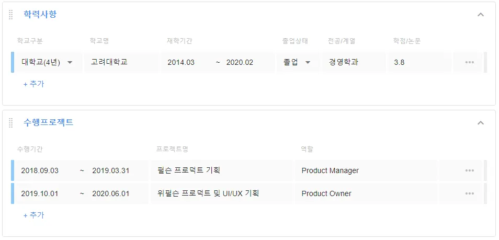Screen dimensions: 499x240
Task: Click project start date 2018.09.03
Action: point(40,170)
